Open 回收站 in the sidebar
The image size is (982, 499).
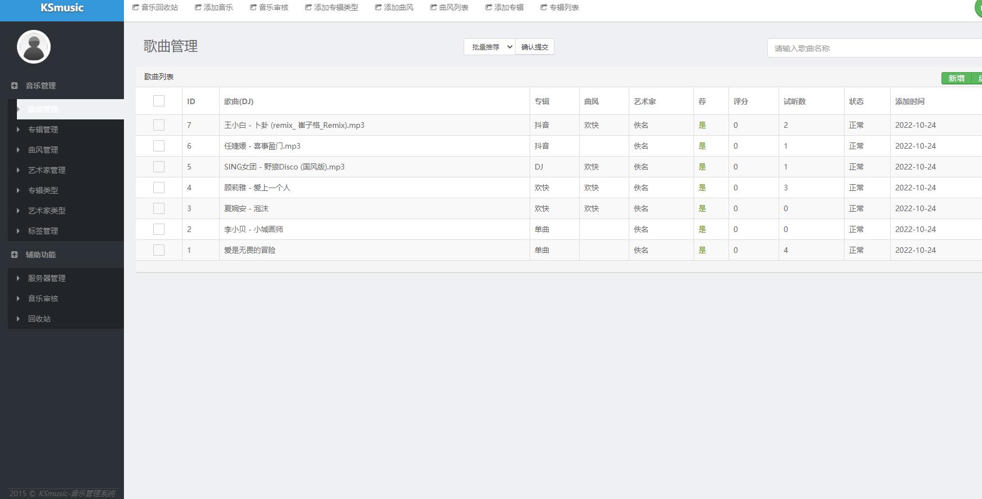click(39, 319)
